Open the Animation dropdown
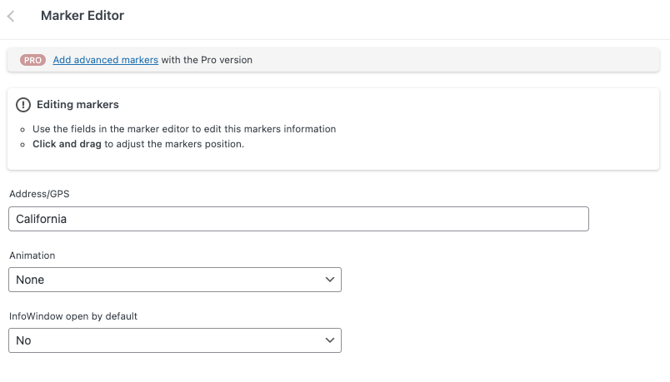The height and width of the screenshot is (382, 670). tap(174, 280)
